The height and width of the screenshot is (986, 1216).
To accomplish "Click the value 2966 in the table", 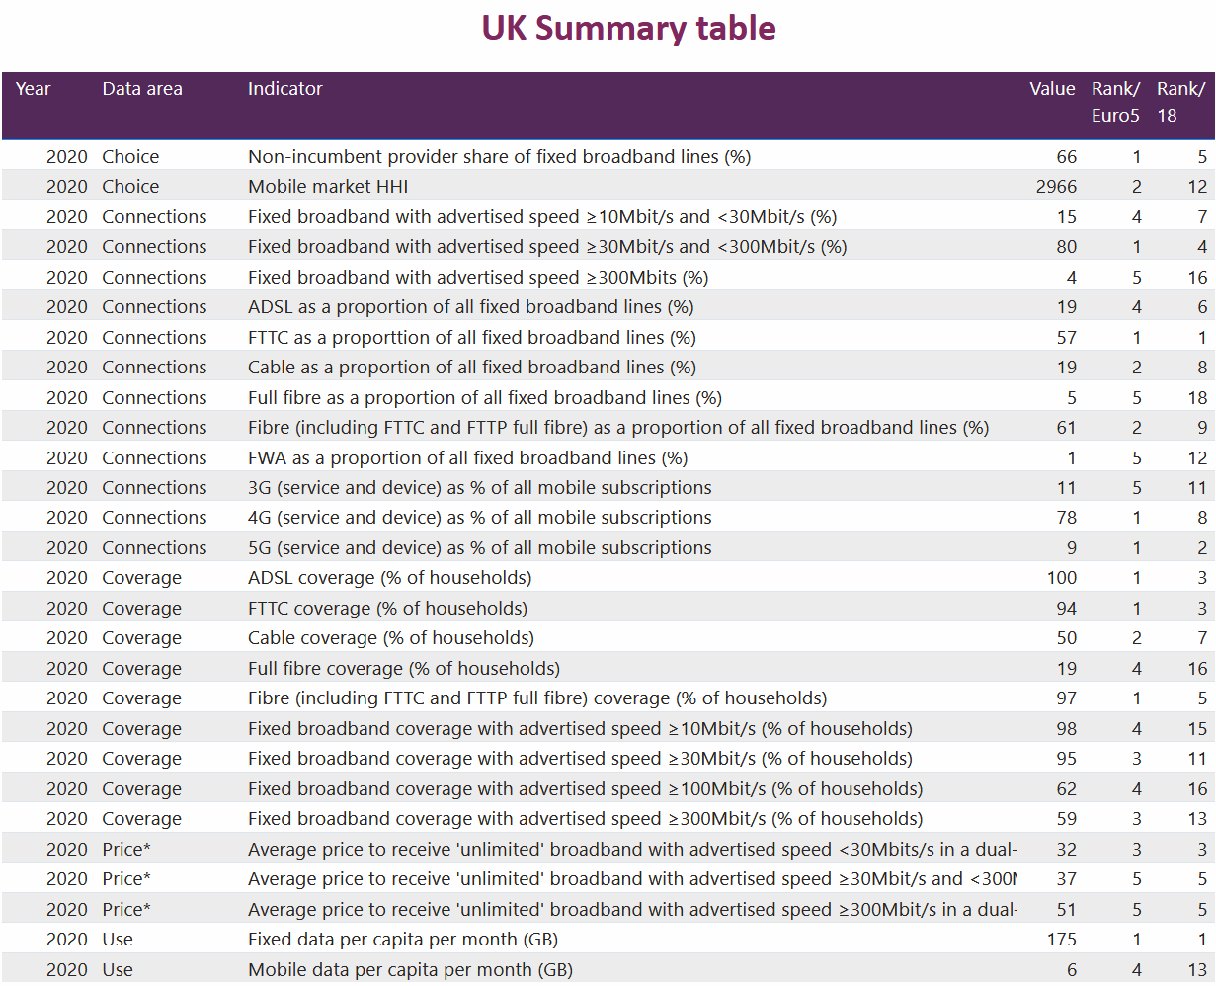I will tap(1056, 187).
